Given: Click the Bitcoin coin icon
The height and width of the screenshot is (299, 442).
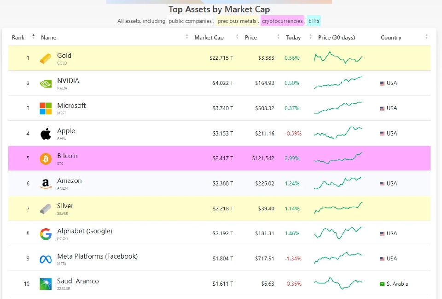Looking at the screenshot, I should (45, 158).
